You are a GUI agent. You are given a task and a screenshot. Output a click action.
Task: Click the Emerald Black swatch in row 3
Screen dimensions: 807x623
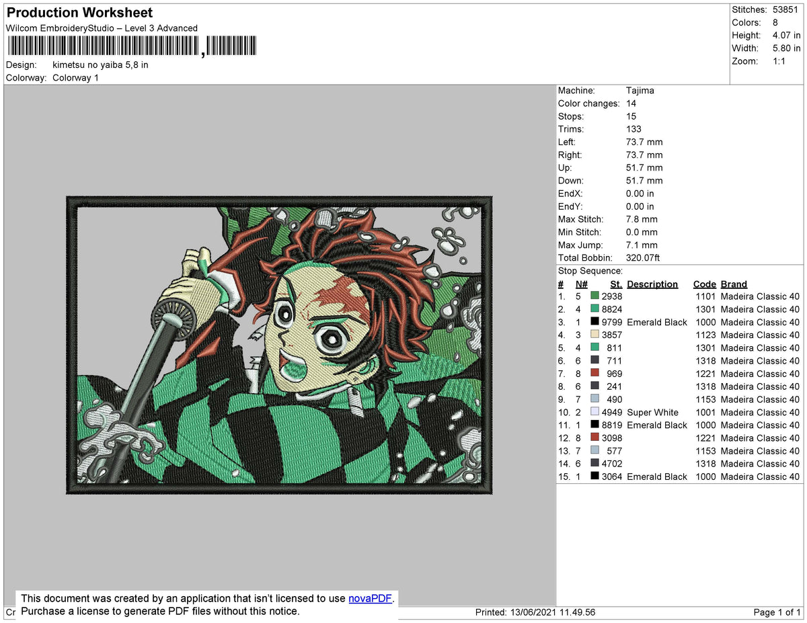(596, 322)
